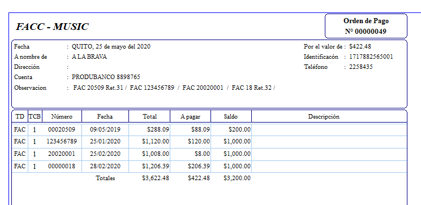Click the account PRODUBANCO 8898765
The image size is (421, 205).
coord(106,77)
